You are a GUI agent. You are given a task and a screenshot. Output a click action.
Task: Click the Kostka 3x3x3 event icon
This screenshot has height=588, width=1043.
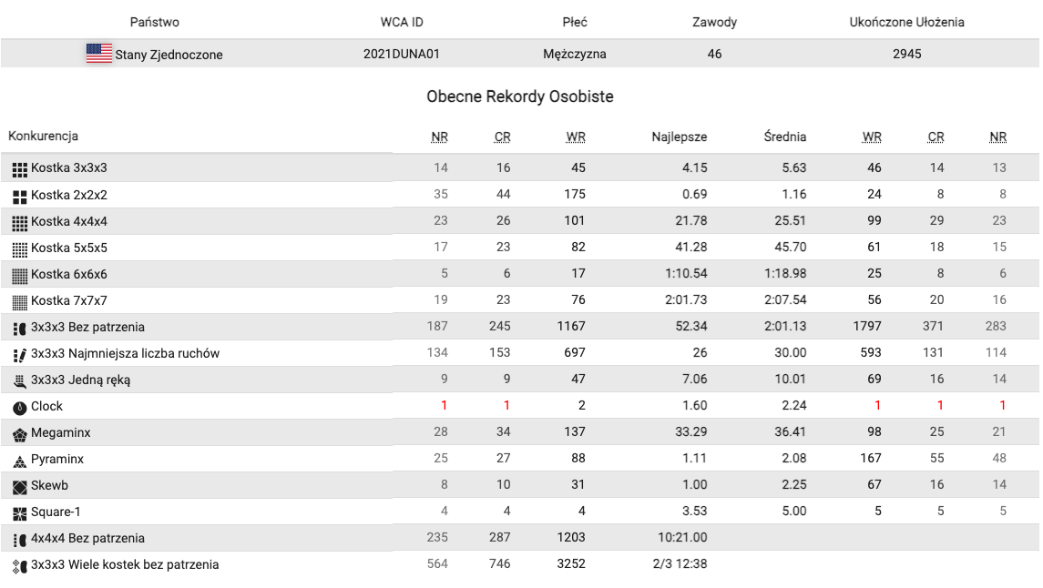click(x=20, y=168)
